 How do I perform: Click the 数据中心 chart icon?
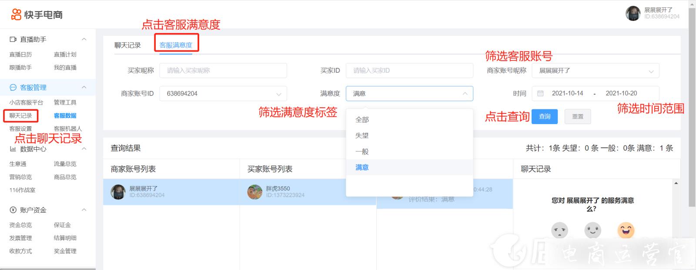pos(13,149)
